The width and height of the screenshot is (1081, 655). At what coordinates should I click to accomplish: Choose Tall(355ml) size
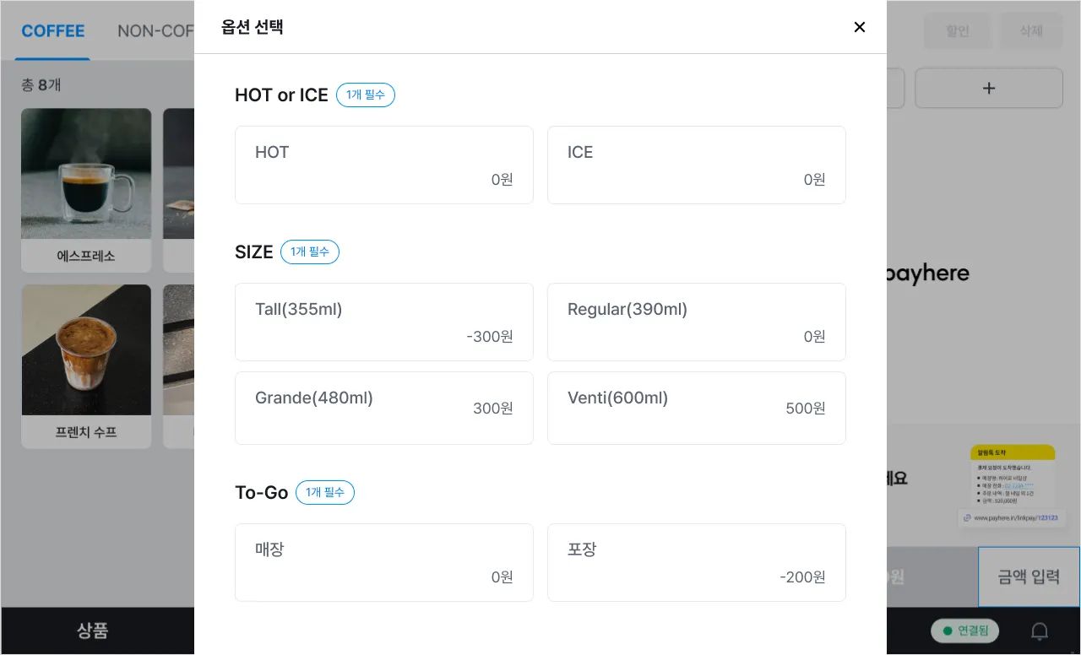[x=383, y=322]
